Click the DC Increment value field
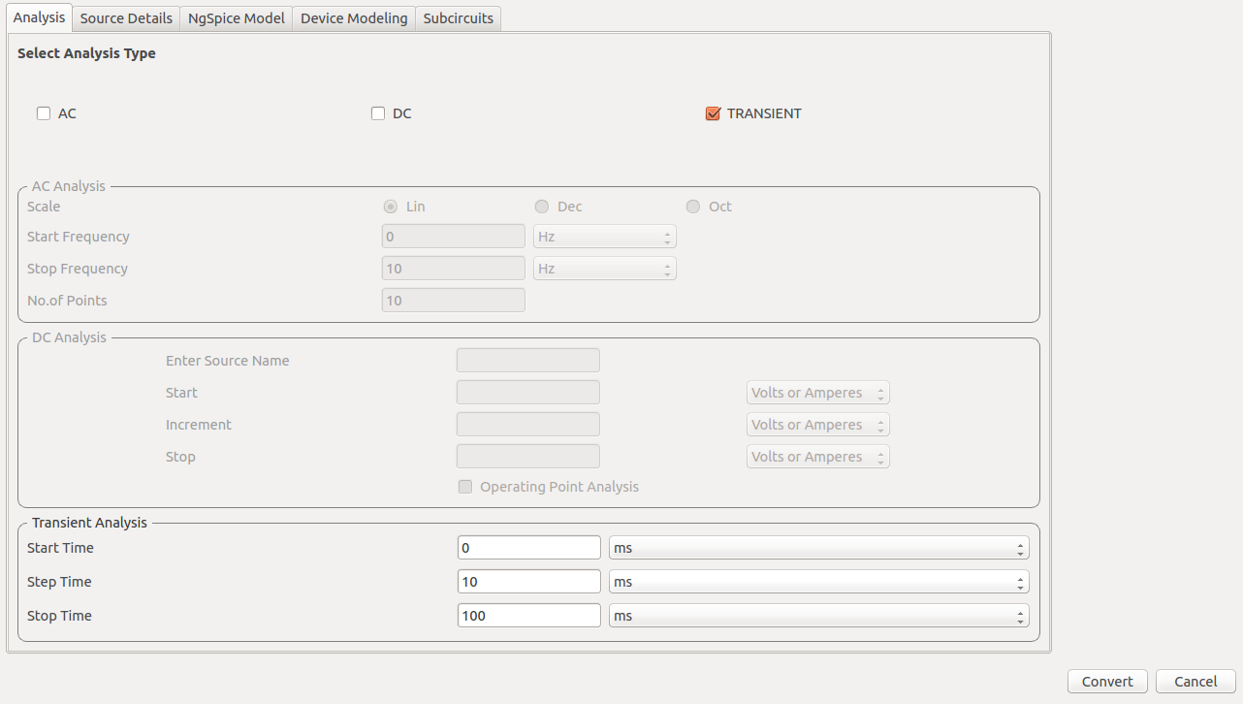The image size is (1243, 704). point(528,425)
